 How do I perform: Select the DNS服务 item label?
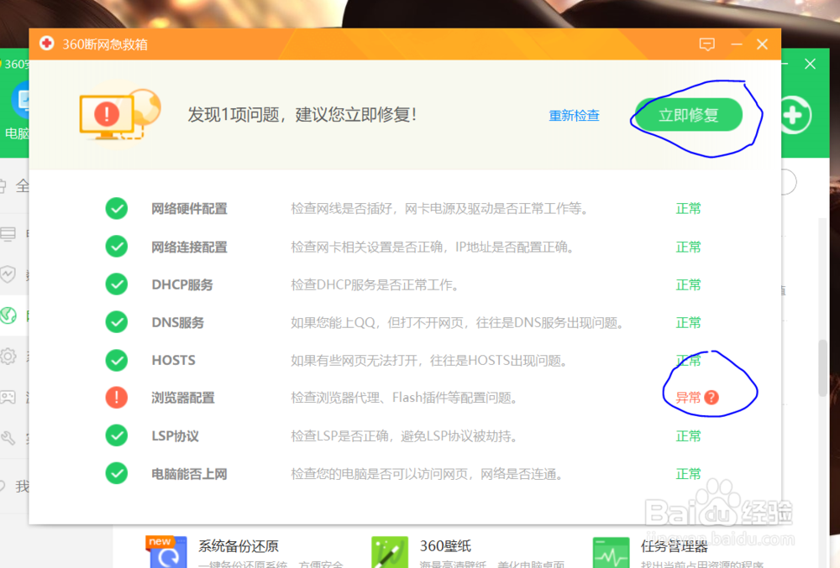pos(178,323)
